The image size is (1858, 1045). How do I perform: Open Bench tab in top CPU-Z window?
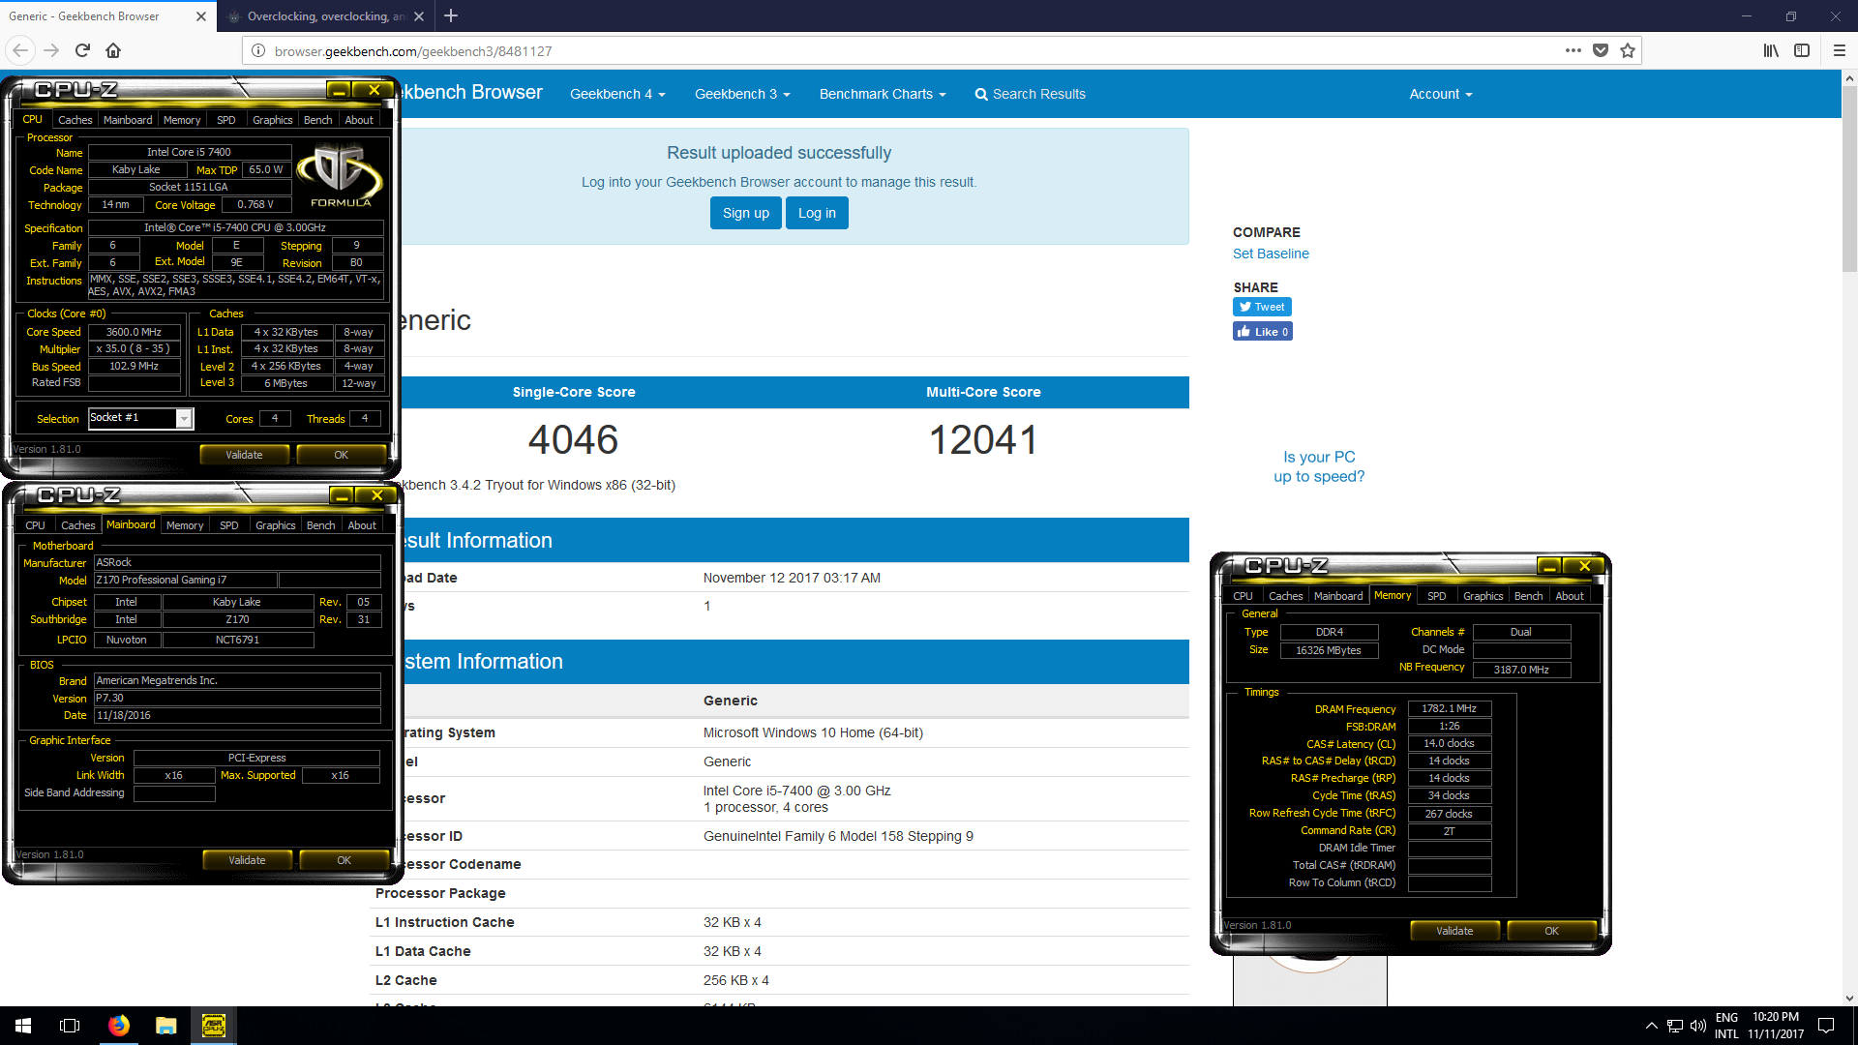pyautogui.click(x=317, y=120)
